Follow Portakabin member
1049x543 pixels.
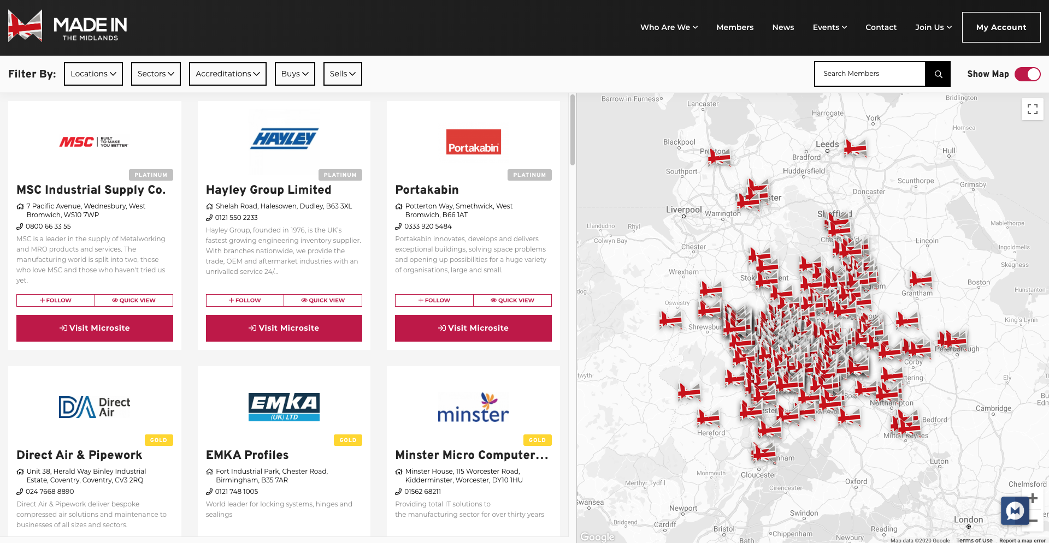[434, 301]
